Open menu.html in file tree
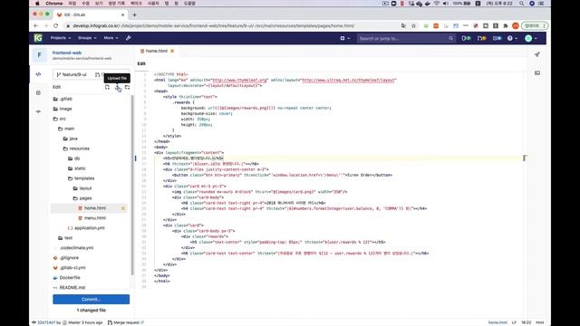The width and height of the screenshot is (580, 326). (91, 218)
